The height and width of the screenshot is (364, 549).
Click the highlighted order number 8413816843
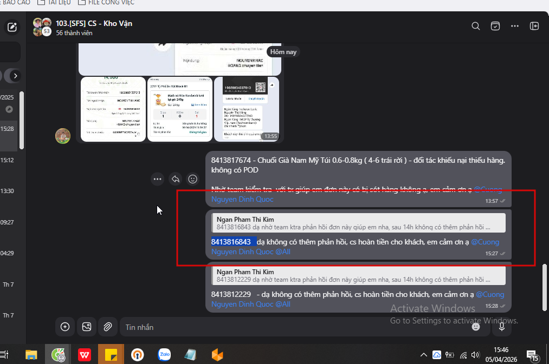231,242
